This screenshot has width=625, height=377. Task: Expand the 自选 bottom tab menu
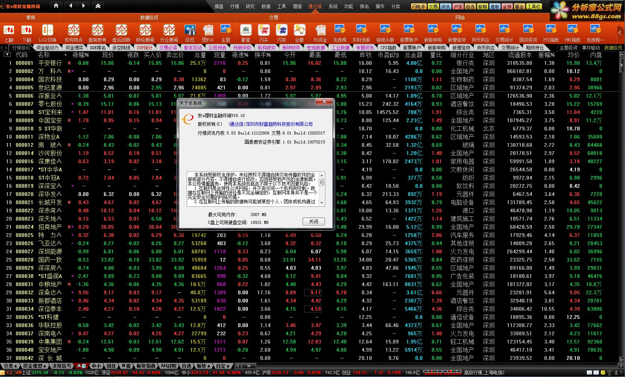186,366
